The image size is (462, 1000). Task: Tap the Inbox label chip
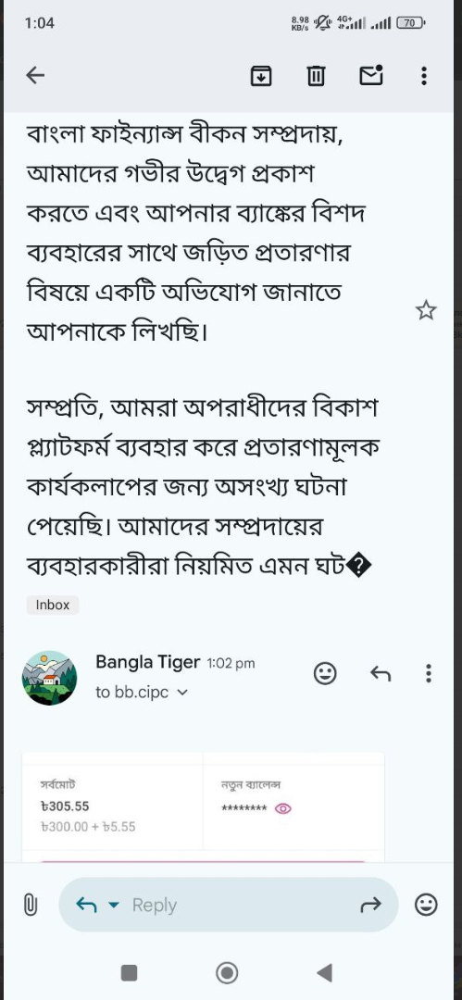pos(53,606)
